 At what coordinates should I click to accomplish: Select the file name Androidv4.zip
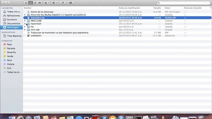[37, 18]
